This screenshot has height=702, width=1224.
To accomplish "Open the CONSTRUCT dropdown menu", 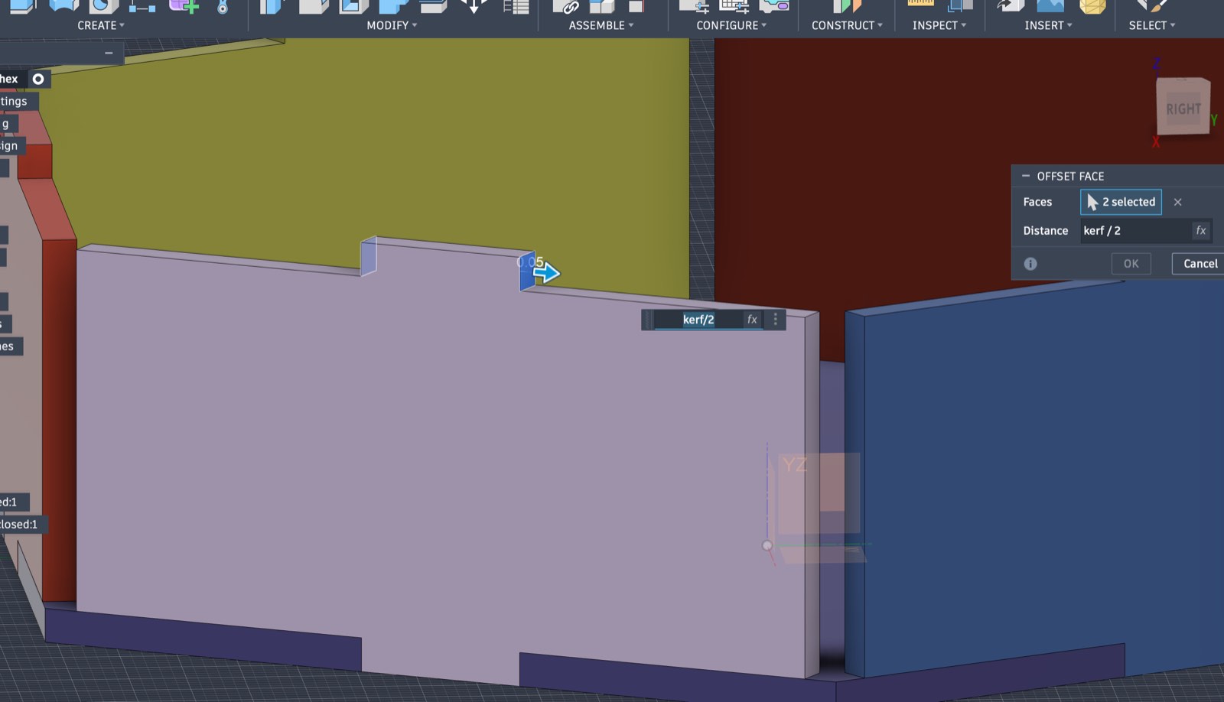I will 847,25.
